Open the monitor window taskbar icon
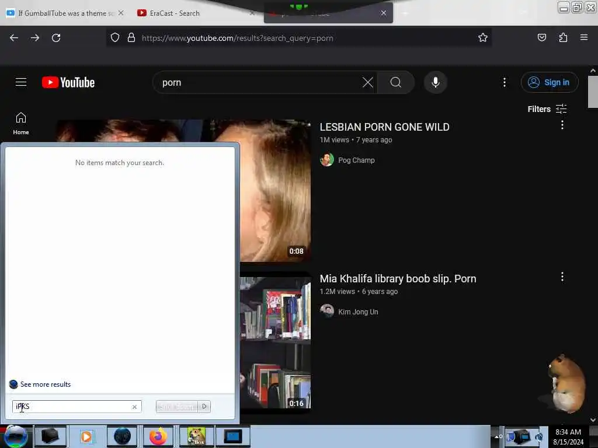 pos(232,436)
